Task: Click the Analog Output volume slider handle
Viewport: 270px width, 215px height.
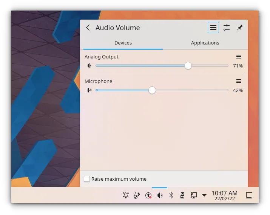Action: [x=188, y=66]
